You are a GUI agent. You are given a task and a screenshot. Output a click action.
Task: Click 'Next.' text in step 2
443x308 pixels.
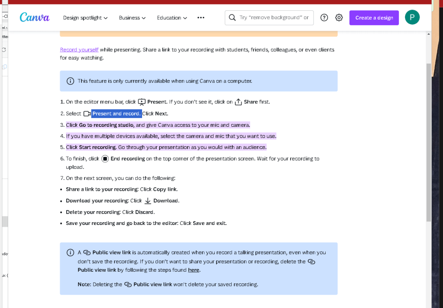[162, 113]
